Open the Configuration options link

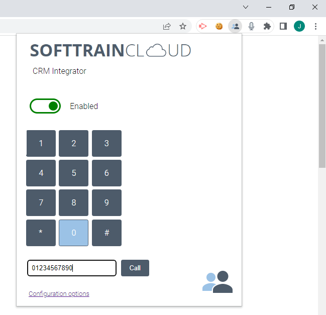click(x=59, y=294)
